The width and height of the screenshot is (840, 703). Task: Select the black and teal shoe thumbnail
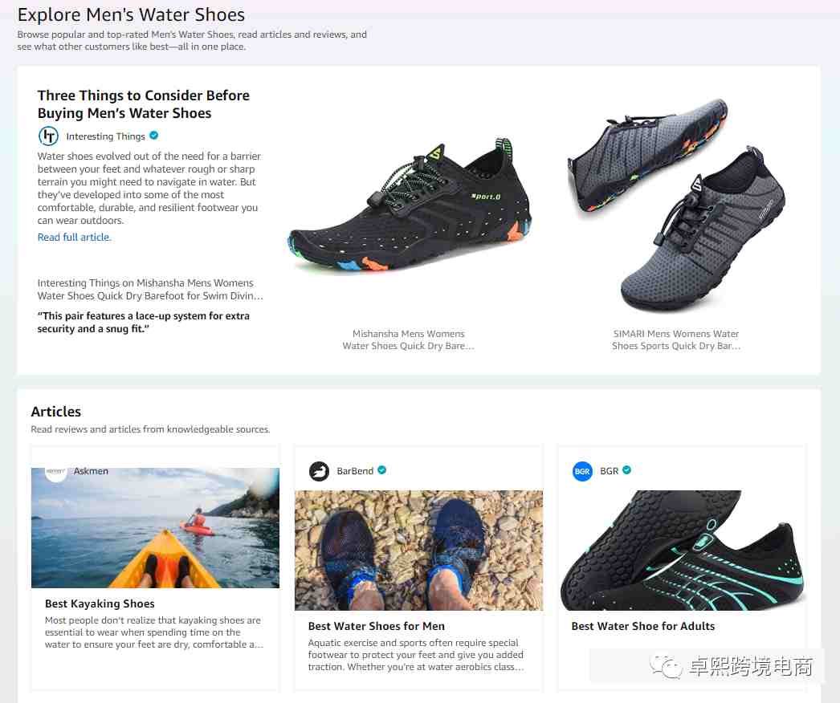[x=683, y=551]
